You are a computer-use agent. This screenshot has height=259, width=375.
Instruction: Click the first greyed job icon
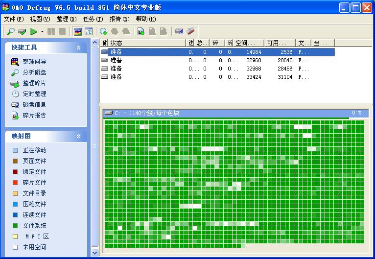[115, 31]
